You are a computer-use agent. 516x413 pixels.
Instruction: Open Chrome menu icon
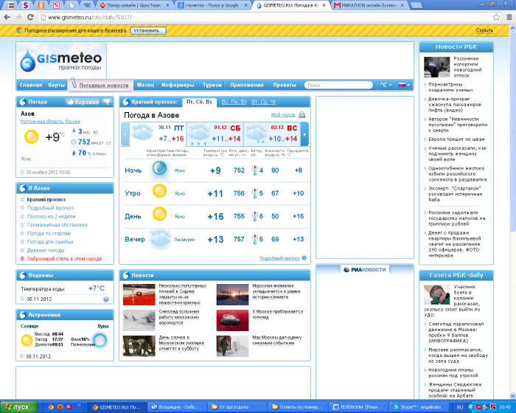click(x=509, y=17)
